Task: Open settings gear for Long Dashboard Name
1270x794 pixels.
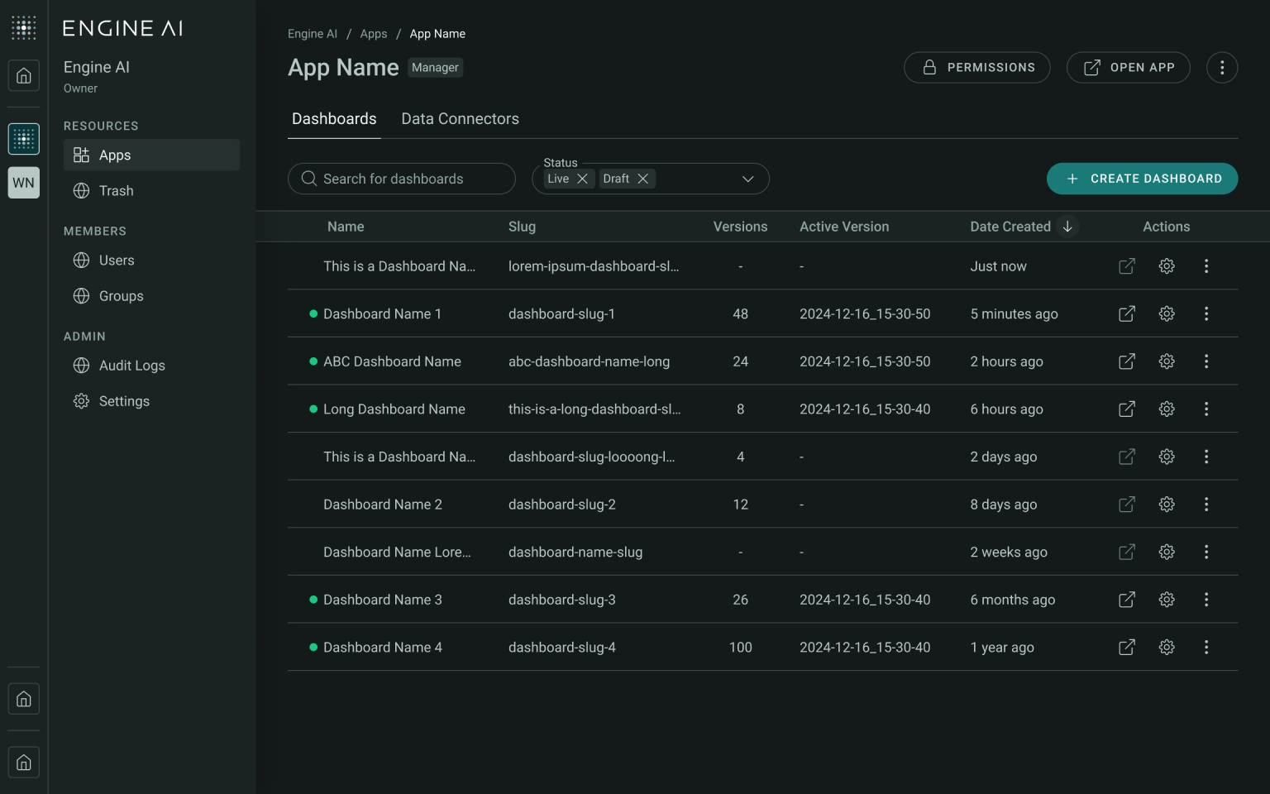Action: tap(1167, 409)
